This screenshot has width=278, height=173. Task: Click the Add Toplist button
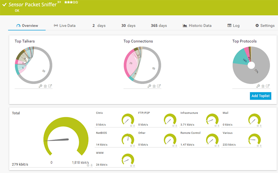tap(260, 96)
